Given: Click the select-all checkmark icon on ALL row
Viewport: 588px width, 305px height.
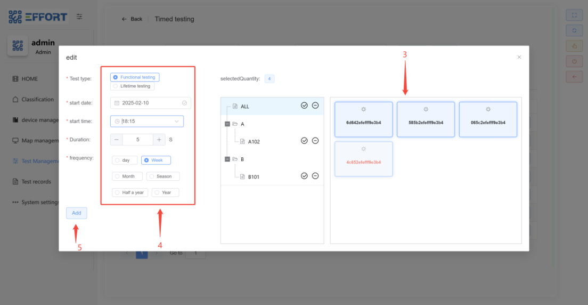Looking at the screenshot, I should click(x=304, y=106).
